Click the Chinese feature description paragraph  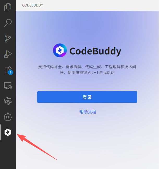click(87, 70)
